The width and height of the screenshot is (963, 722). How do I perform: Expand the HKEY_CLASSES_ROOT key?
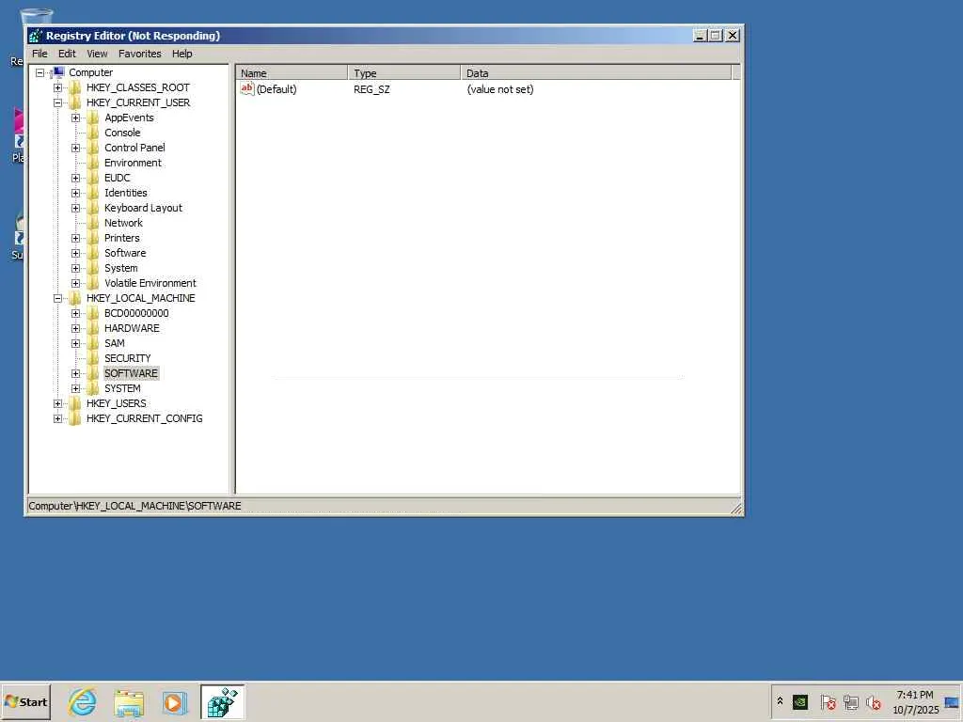pos(57,87)
